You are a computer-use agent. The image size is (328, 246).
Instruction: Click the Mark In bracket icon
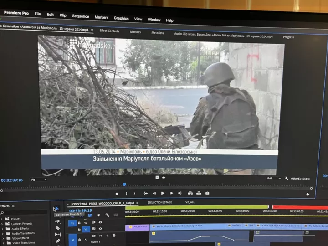point(126,193)
